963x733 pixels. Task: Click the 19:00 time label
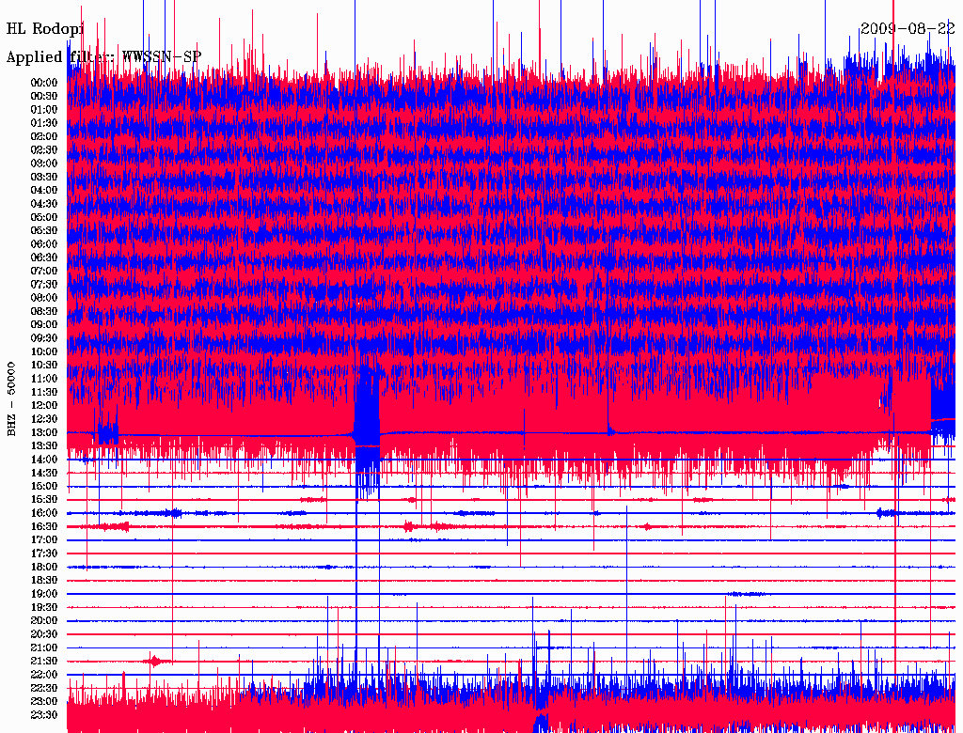click(x=43, y=594)
